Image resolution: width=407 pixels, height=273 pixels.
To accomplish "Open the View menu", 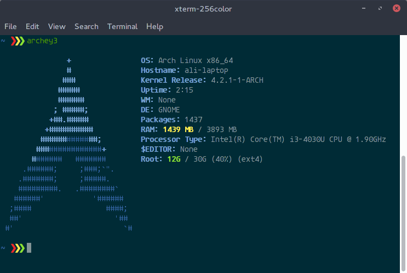I will [56, 26].
